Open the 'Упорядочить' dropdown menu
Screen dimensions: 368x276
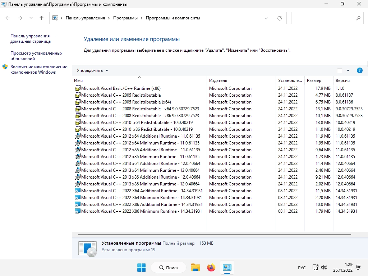click(x=92, y=70)
